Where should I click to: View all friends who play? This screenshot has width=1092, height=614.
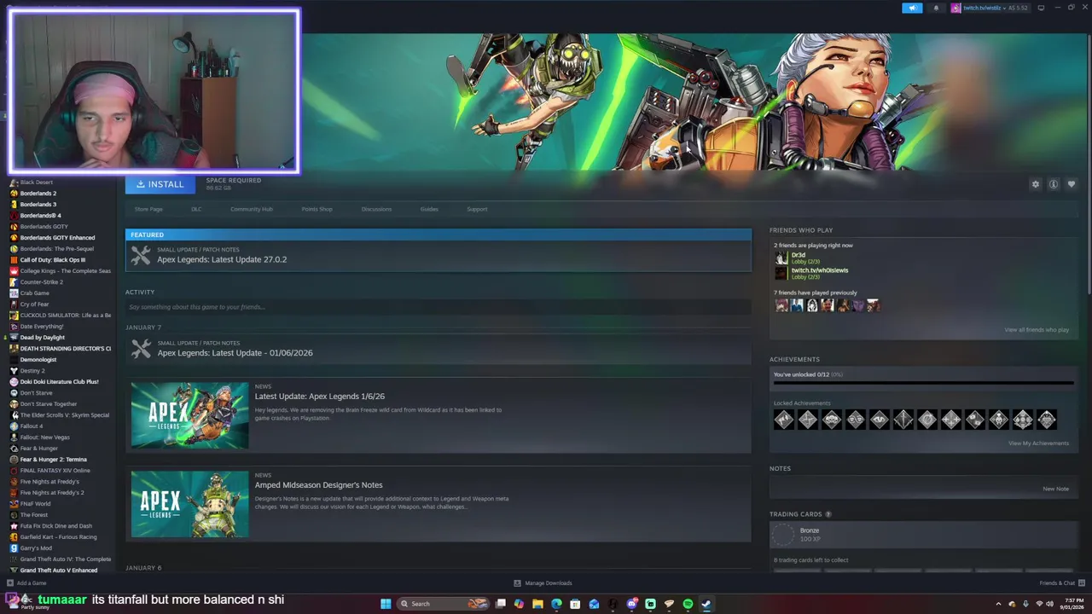point(1037,330)
